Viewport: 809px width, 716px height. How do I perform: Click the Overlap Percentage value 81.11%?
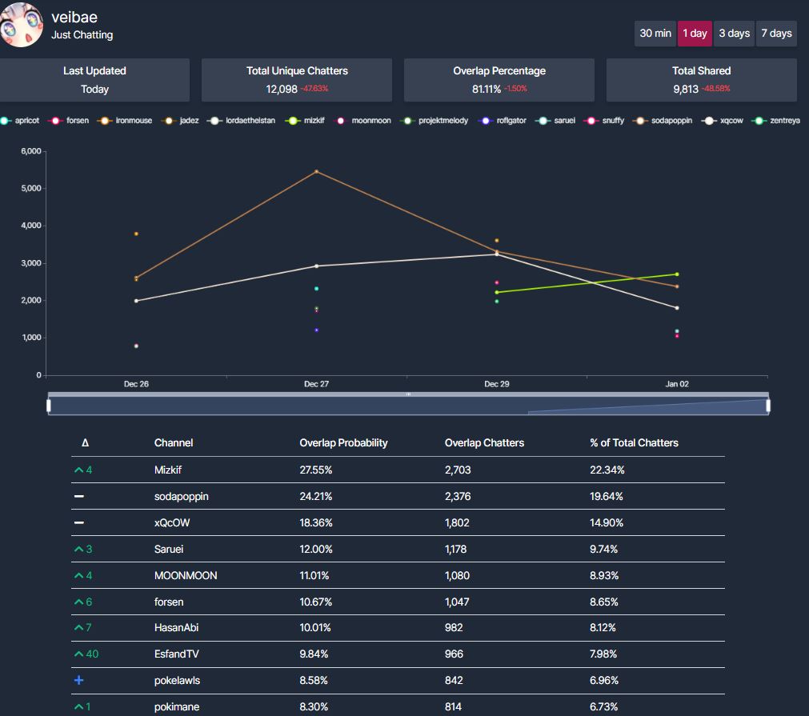[486, 89]
